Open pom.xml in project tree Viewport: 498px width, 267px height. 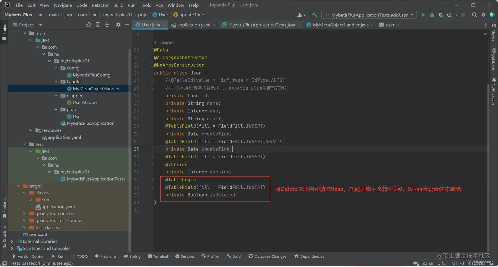(38, 234)
